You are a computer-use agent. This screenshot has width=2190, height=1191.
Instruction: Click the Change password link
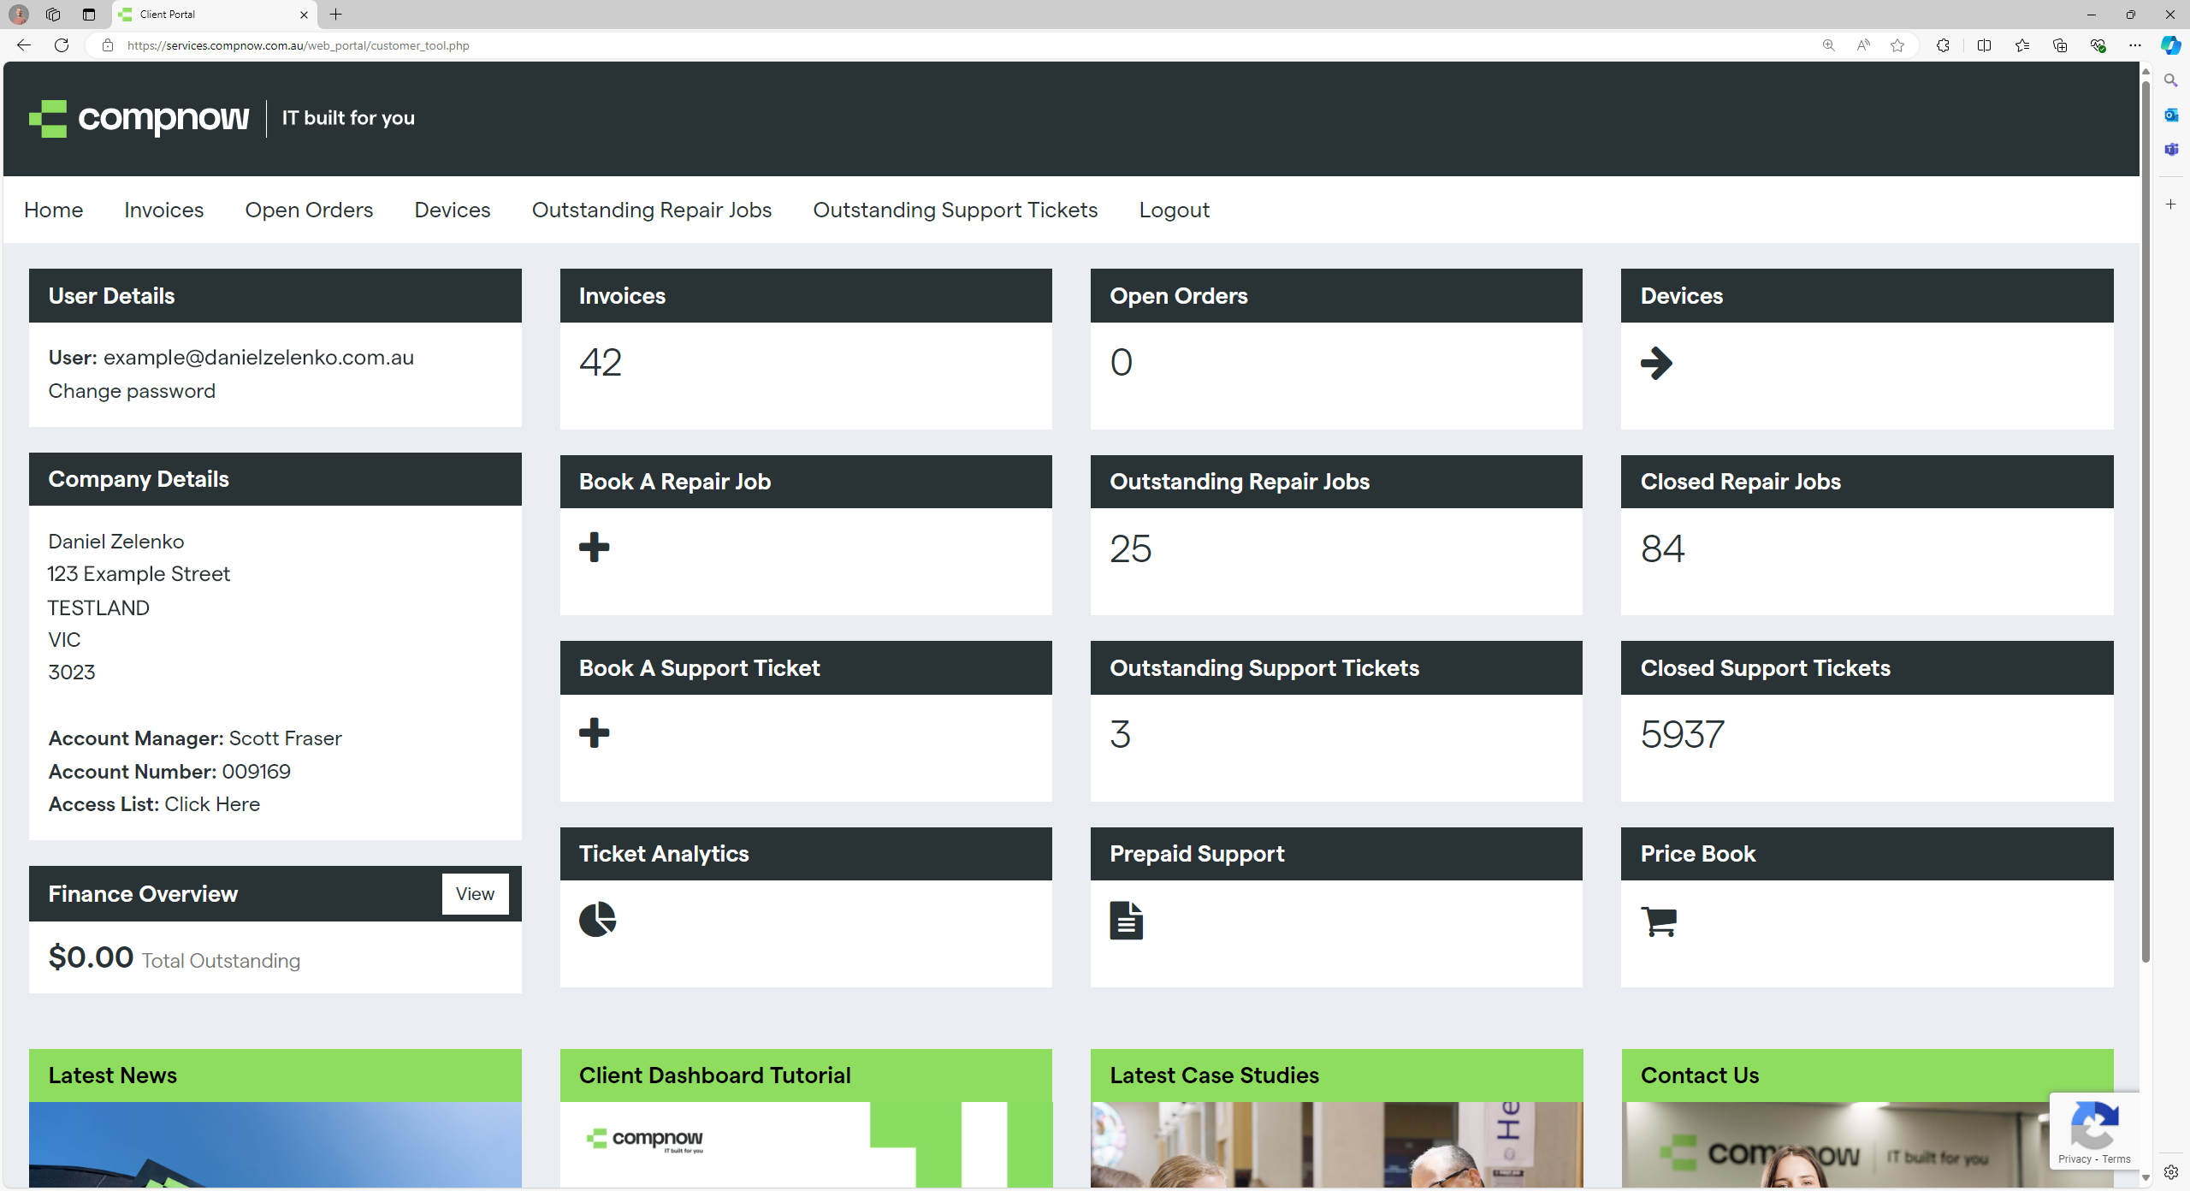coord(132,391)
